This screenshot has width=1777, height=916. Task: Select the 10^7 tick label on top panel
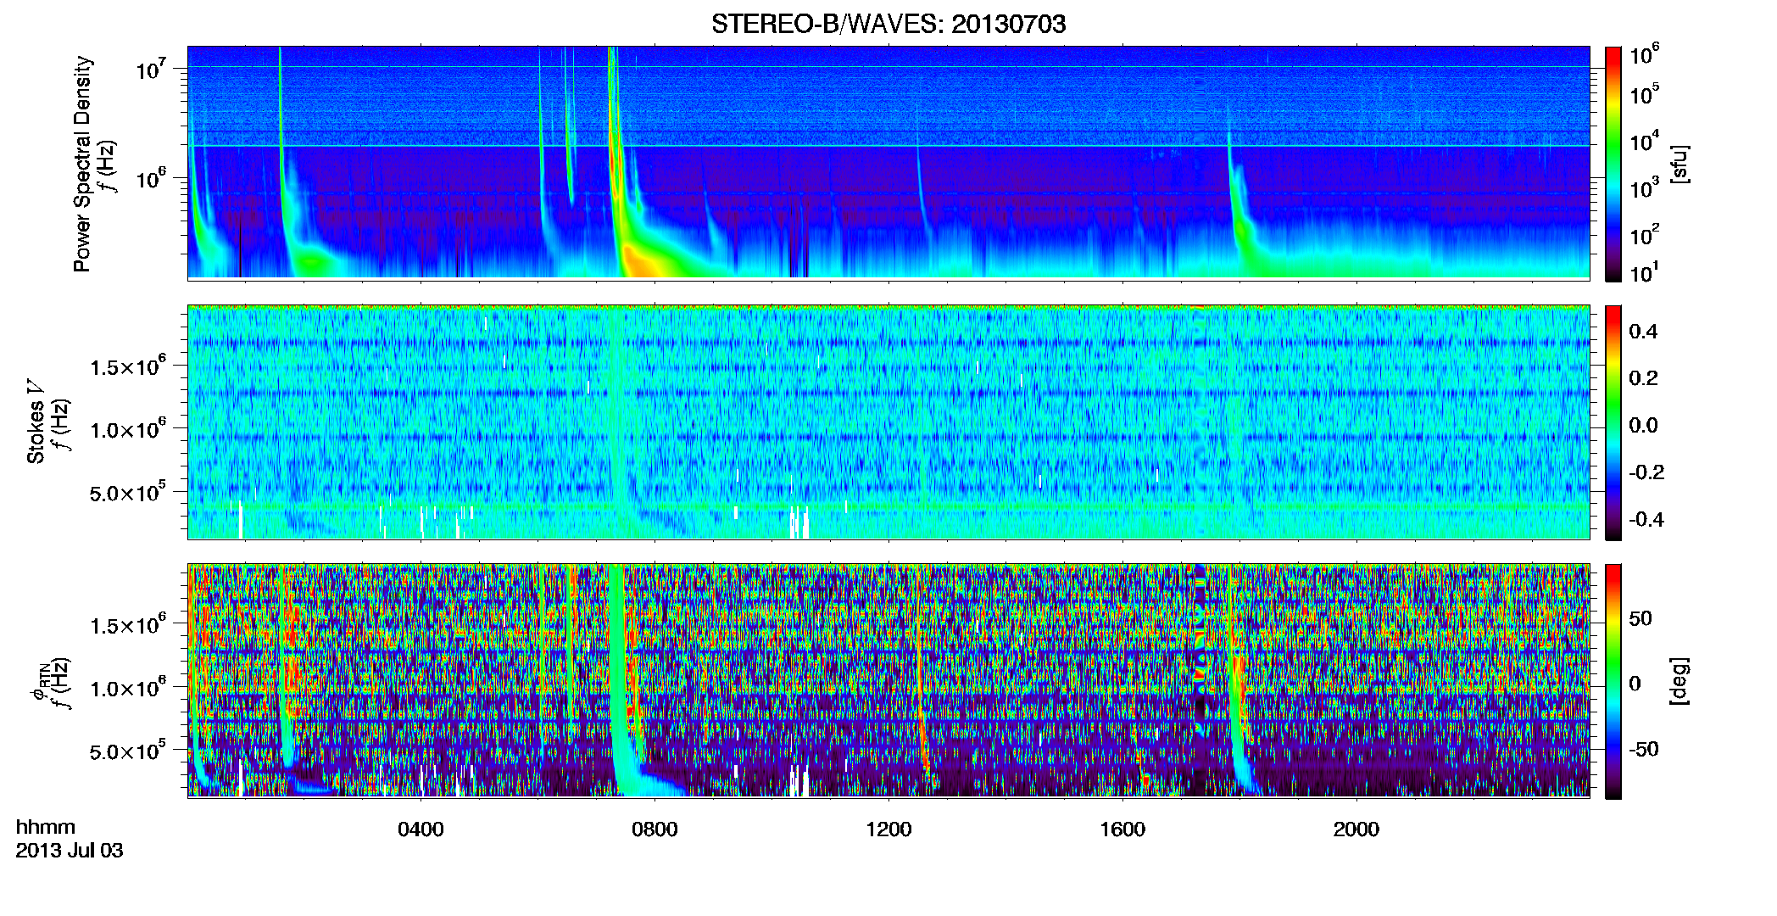click(x=152, y=69)
